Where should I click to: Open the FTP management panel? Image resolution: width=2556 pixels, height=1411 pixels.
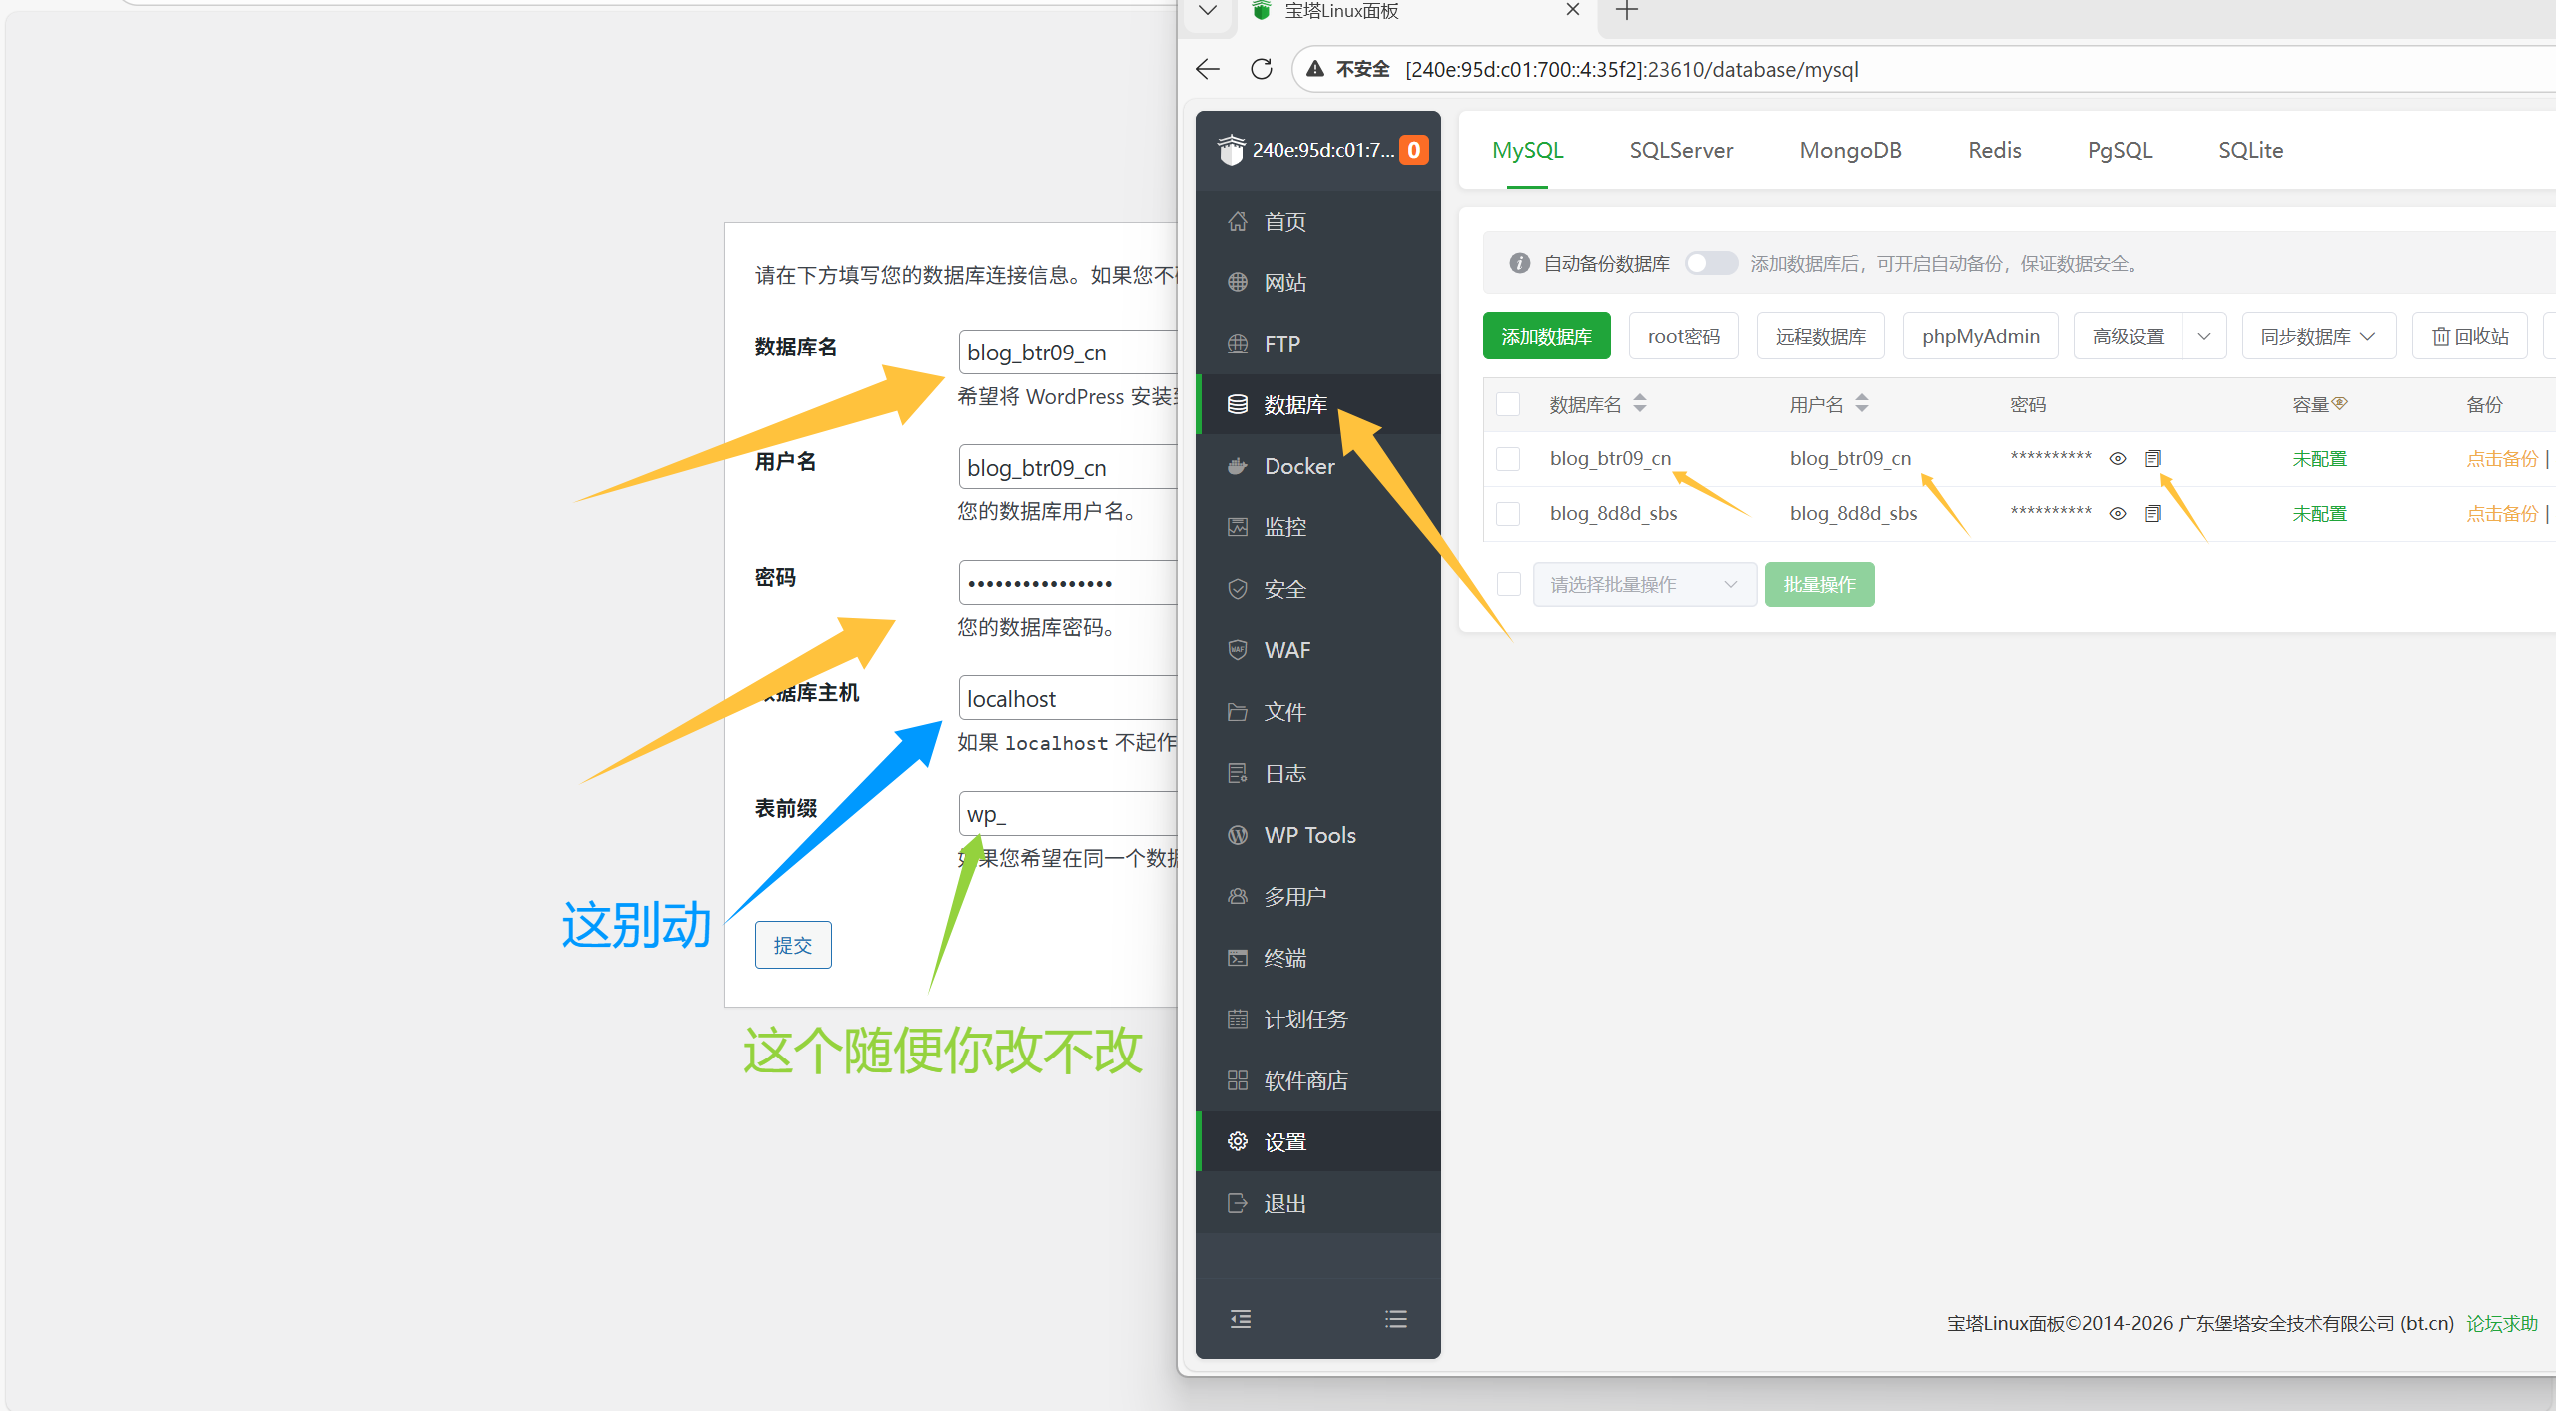click(x=1281, y=343)
